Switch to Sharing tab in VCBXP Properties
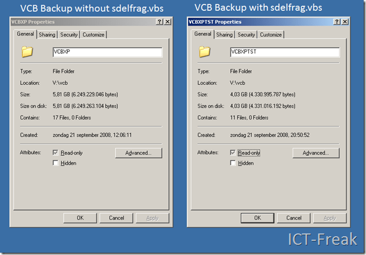Image resolution: width=366 pixels, height=255 pixels. (x=47, y=35)
